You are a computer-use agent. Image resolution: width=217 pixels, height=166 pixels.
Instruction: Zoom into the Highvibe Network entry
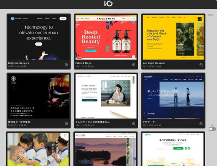pyautogui.click(x=67, y=65)
